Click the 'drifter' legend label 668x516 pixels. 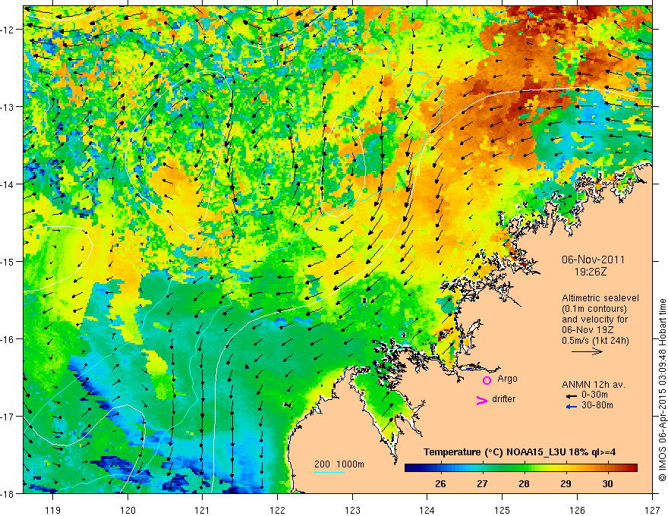pos(503,399)
